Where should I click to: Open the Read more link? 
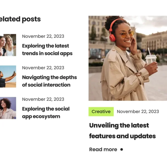103,149
